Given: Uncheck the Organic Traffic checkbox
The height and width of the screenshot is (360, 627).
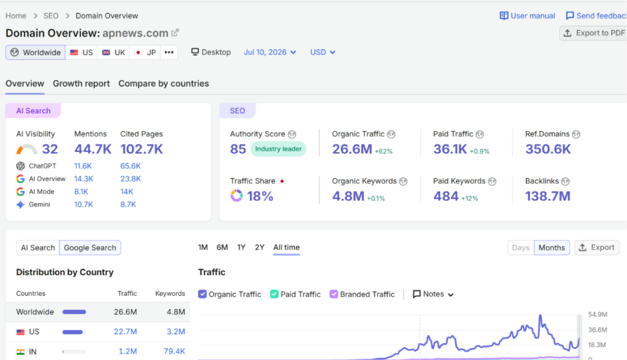Looking at the screenshot, I should click(x=202, y=294).
